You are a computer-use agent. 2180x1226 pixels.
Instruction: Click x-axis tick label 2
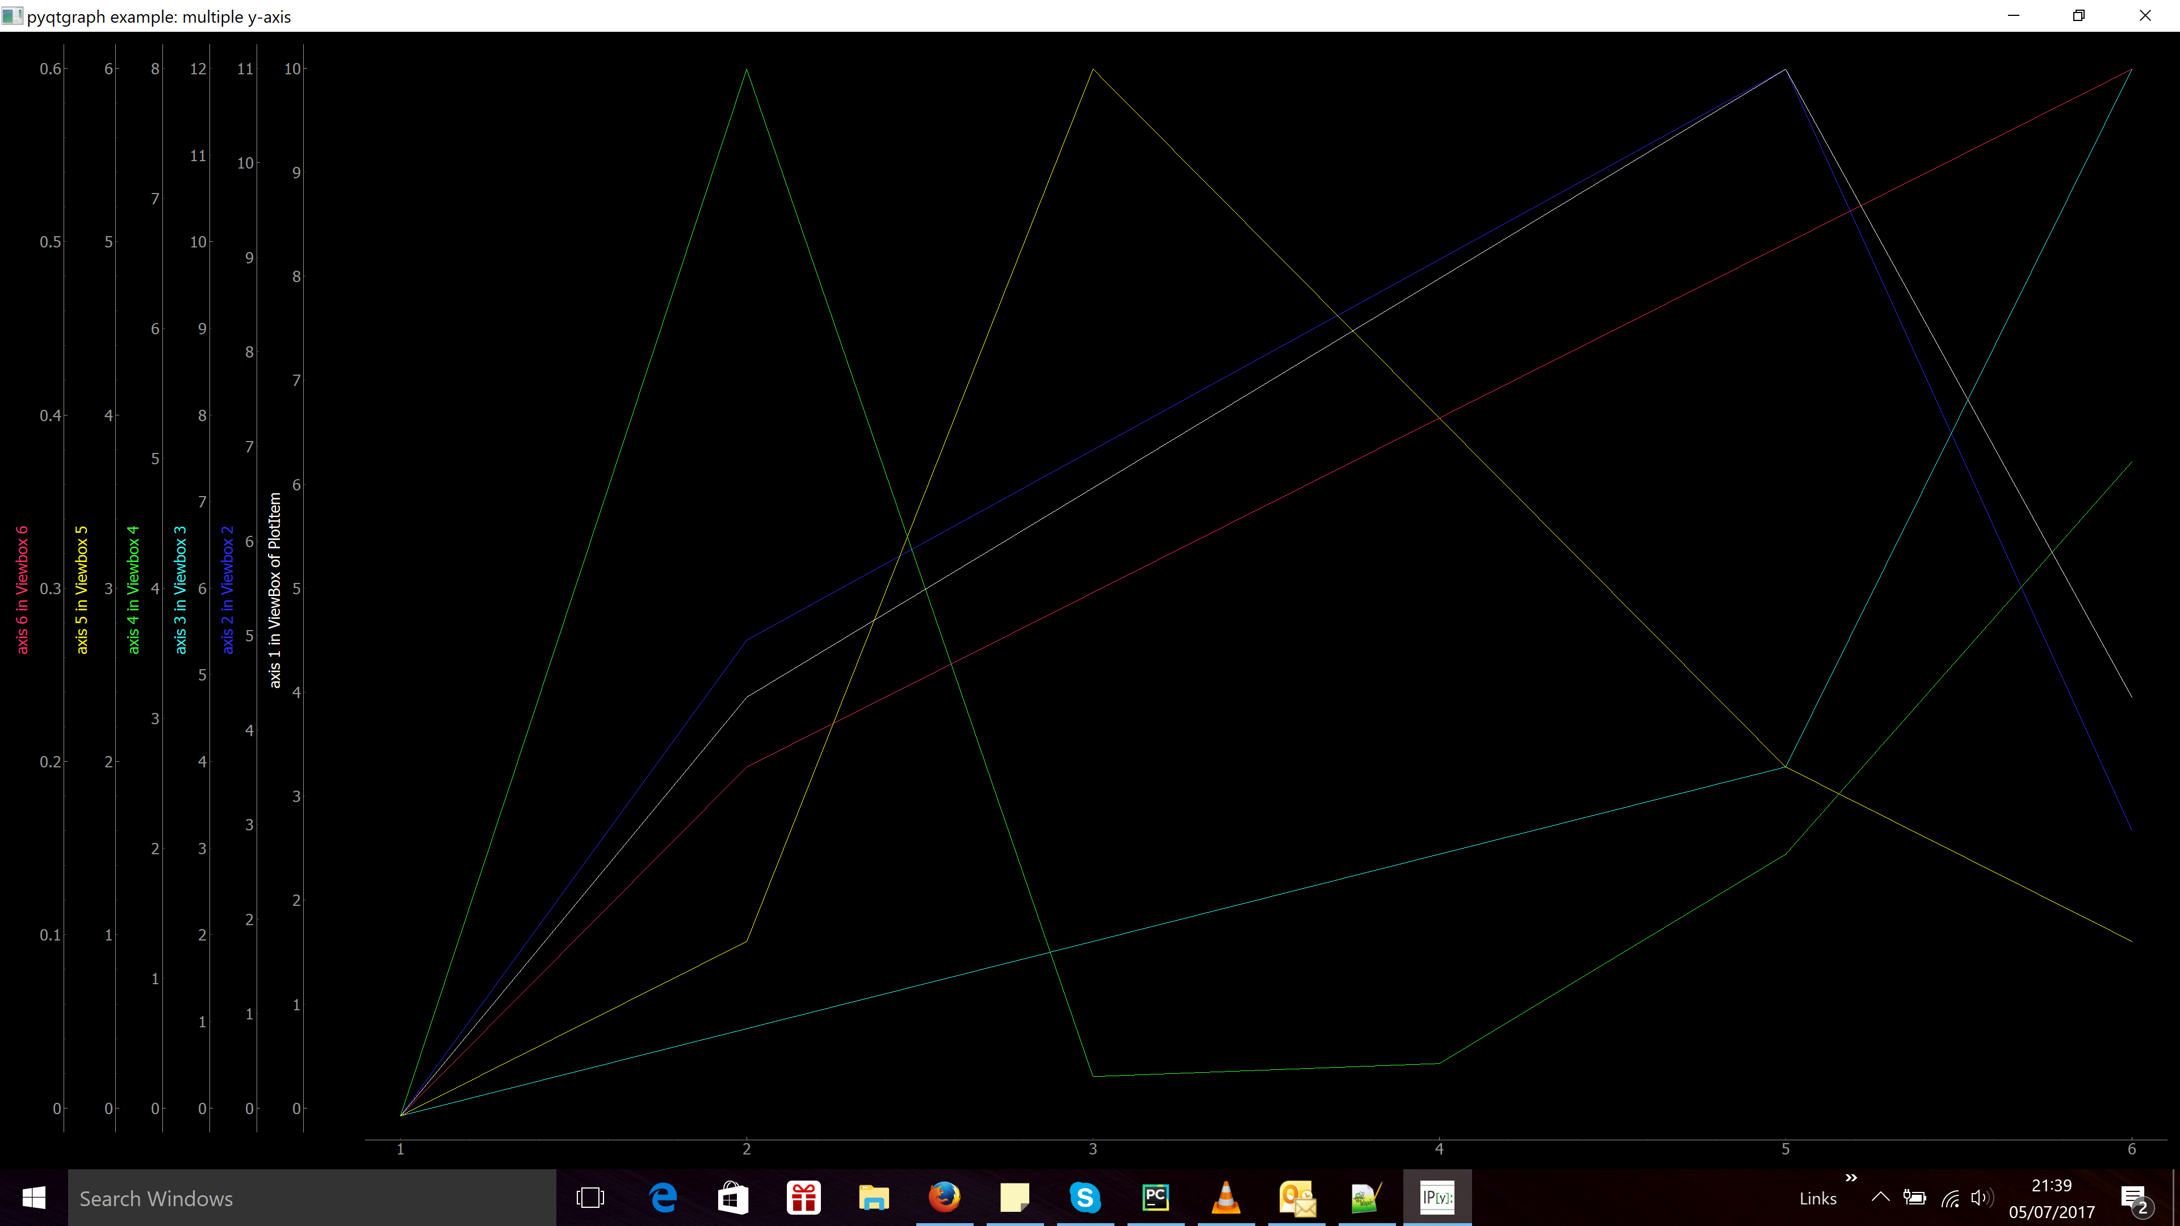click(x=747, y=1149)
